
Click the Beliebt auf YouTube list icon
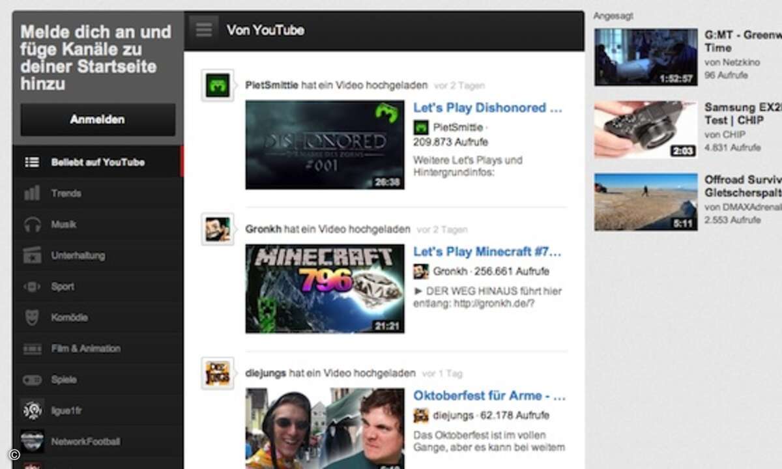[32, 162]
